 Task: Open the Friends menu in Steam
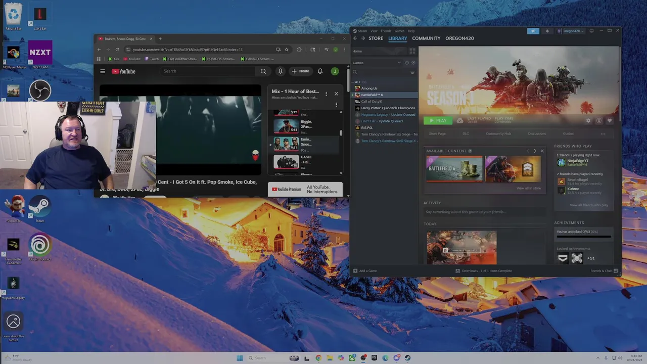coord(386,31)
